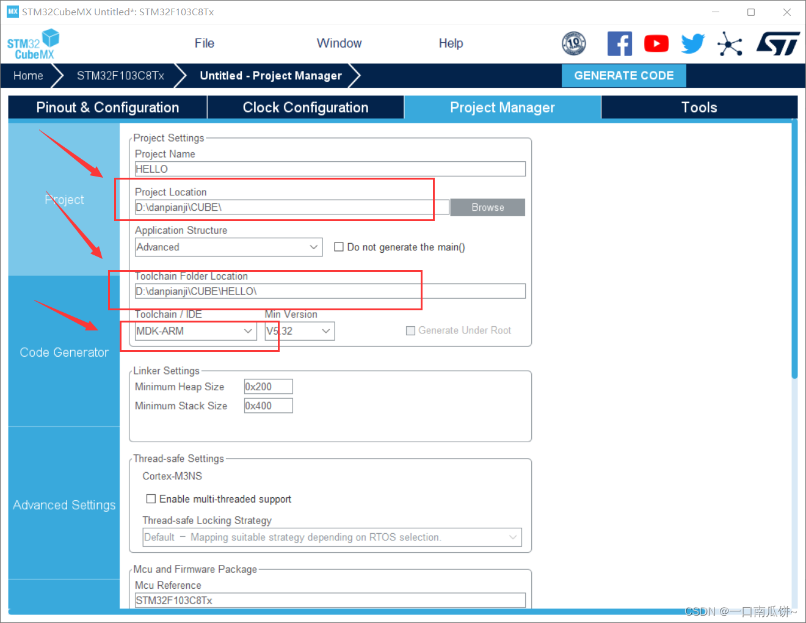Image resolution: width=806 pixels, height=623 pixels.
Task: Open the Code Generator side tab
Action: pyautogui.click(x=64, y=352)
